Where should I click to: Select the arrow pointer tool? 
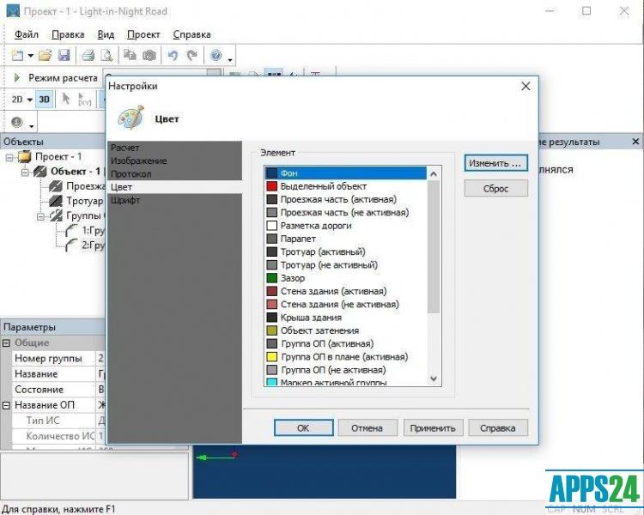tap(65, 100)
